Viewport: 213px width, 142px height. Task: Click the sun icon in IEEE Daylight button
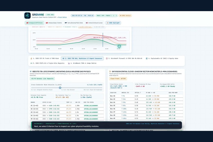tap(108, 23)
